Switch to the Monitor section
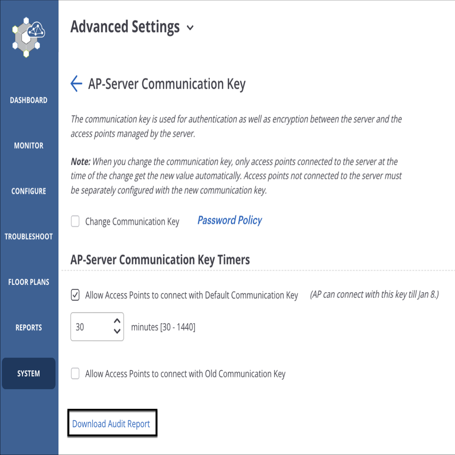The height and width of the screenshot is (455, 455). [29, 146]
